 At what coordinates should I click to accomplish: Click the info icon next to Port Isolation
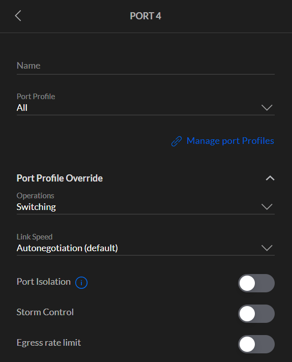click(x=81, y=283)
